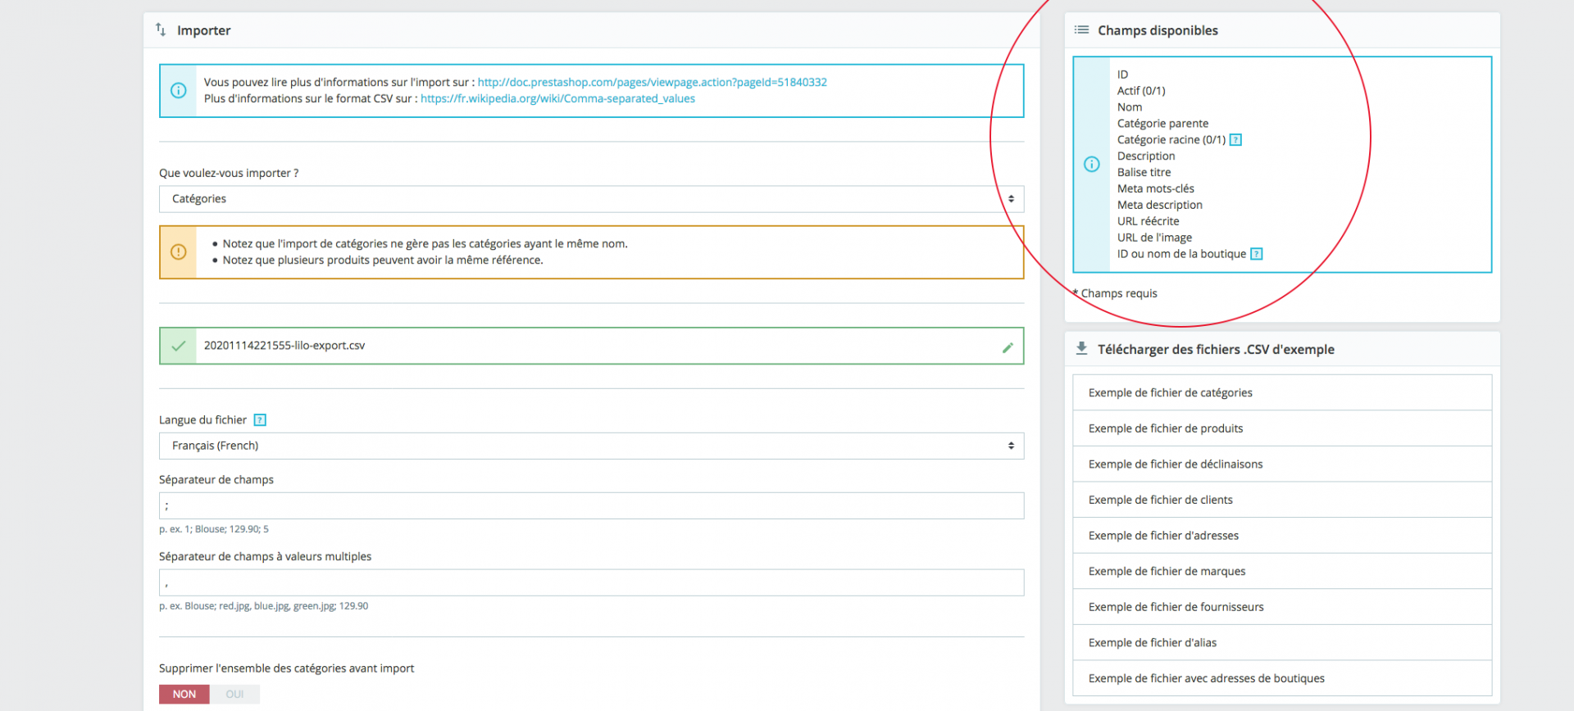Image resolution: width=1574 pixels, height=711 pixels.
Task: Open the Wikipedia Comma-separated values link
Action: (557, 98)
